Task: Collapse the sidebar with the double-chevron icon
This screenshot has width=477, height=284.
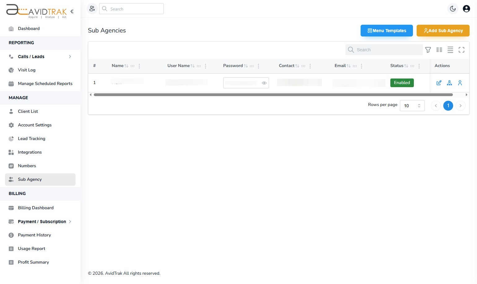Action: (x=72, y=11)
